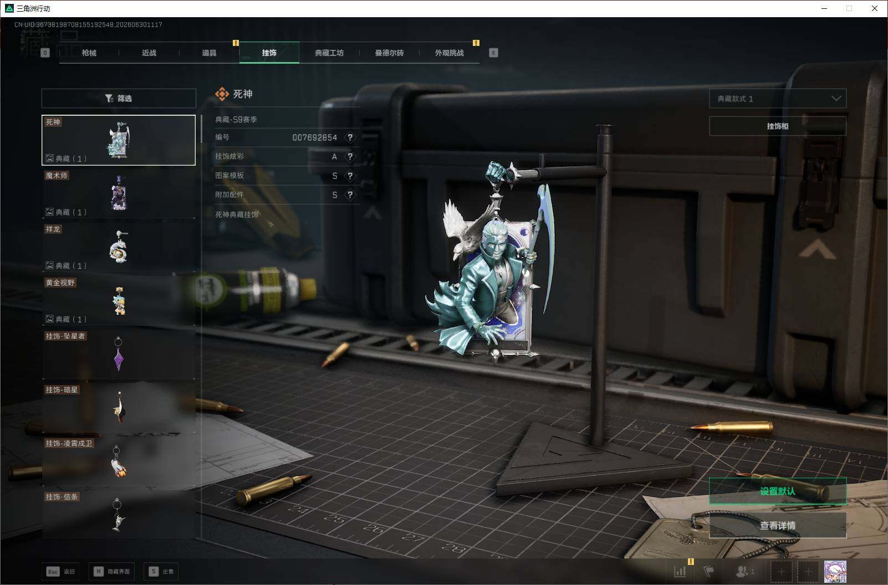Click the 附加配件 grade S value

tap(335, 195)
